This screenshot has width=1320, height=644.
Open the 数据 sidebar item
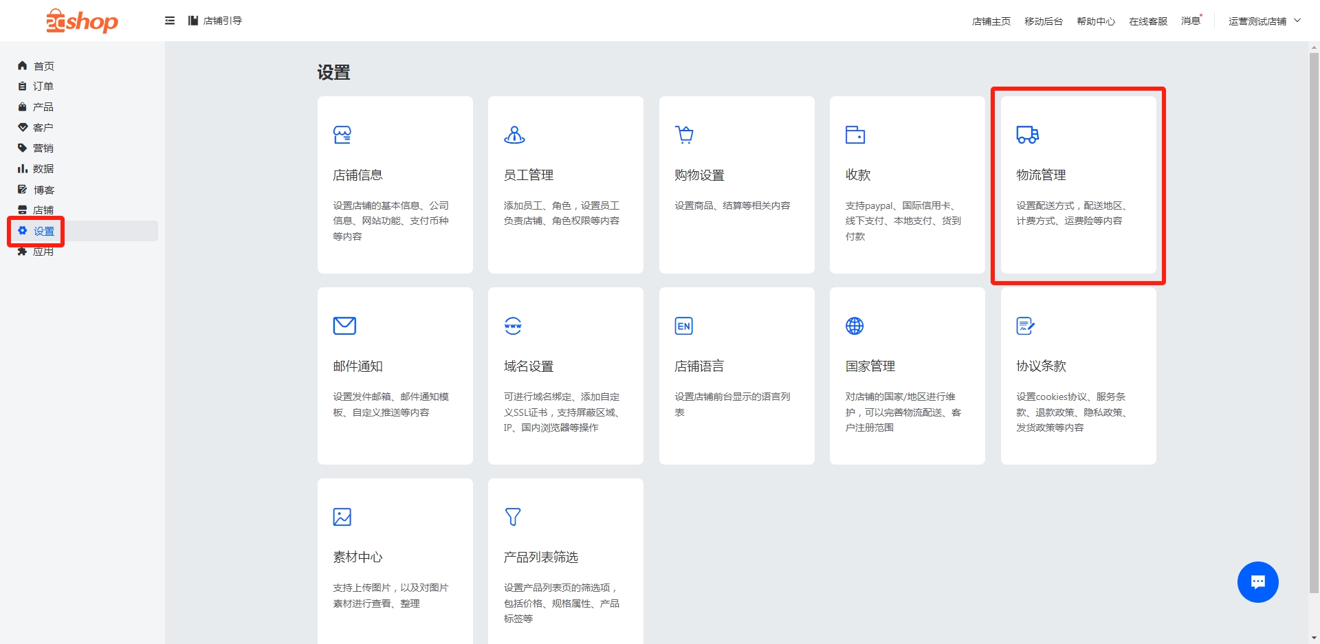pyautogui.click(x=43, y=168)
